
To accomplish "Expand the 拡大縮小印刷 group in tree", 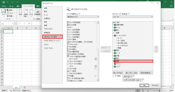I will click(117, 43).
